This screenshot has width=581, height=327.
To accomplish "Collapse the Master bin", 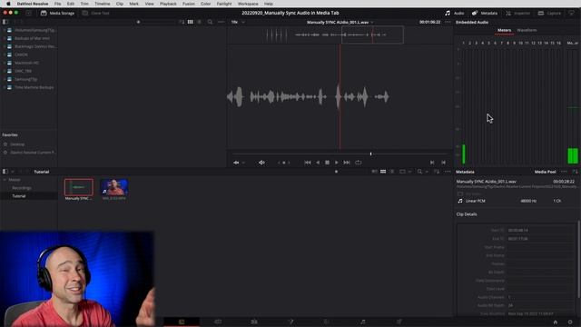I will click(5, 180).
